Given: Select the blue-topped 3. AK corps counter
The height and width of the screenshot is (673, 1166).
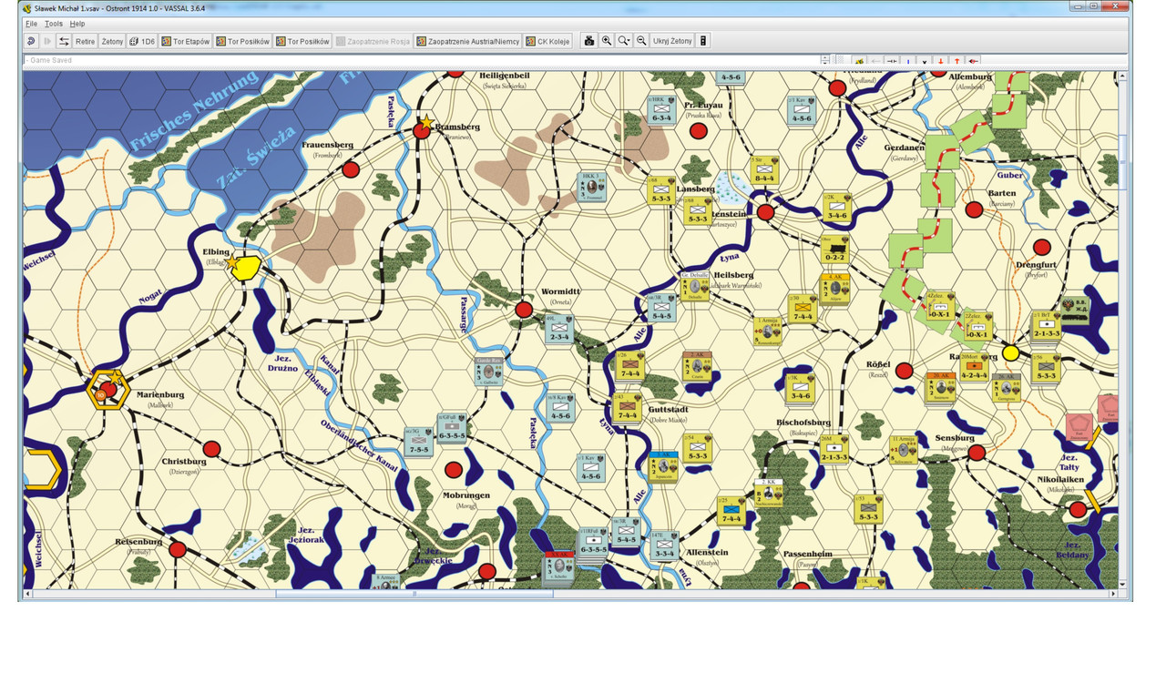Looking at the screenshot, I should (663, 466).
